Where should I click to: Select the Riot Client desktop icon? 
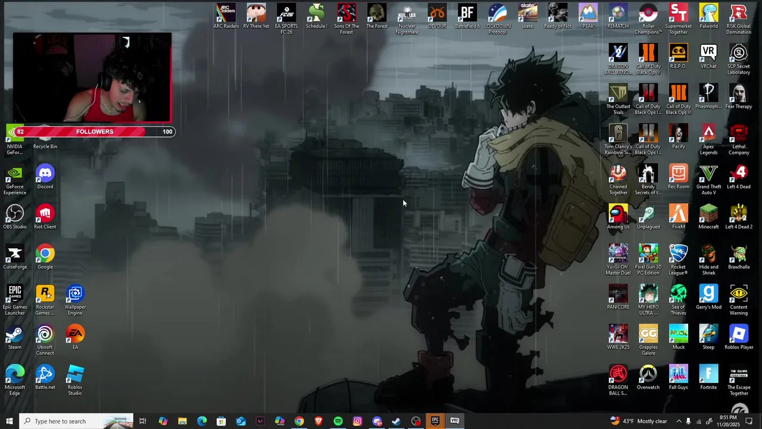[45, 217]
